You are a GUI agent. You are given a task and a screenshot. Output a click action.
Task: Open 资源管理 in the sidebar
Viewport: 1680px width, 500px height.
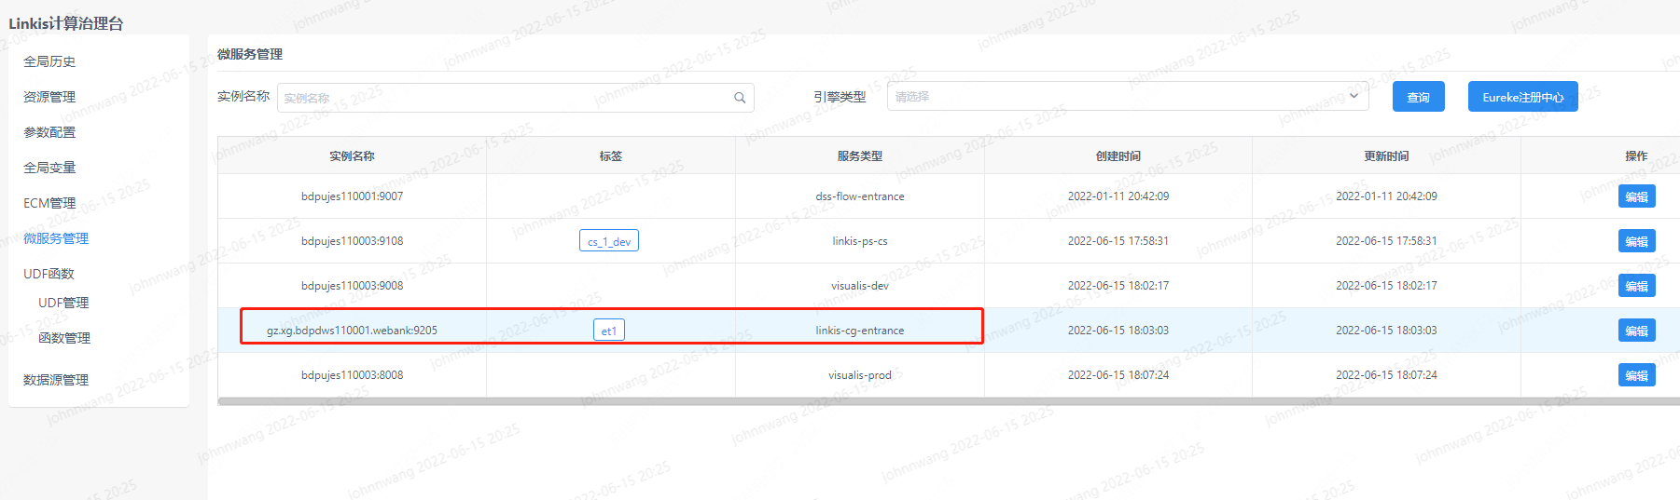[49, 97]
